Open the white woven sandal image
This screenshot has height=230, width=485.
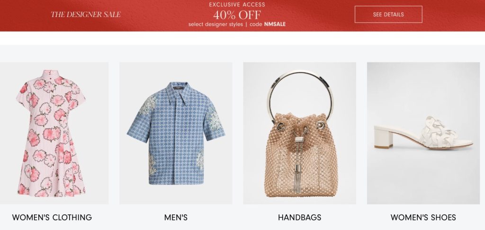423,133
